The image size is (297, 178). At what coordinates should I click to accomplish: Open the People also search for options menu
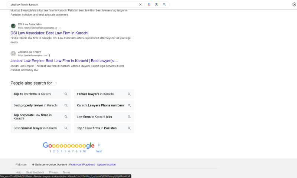[x=56, y=83]
